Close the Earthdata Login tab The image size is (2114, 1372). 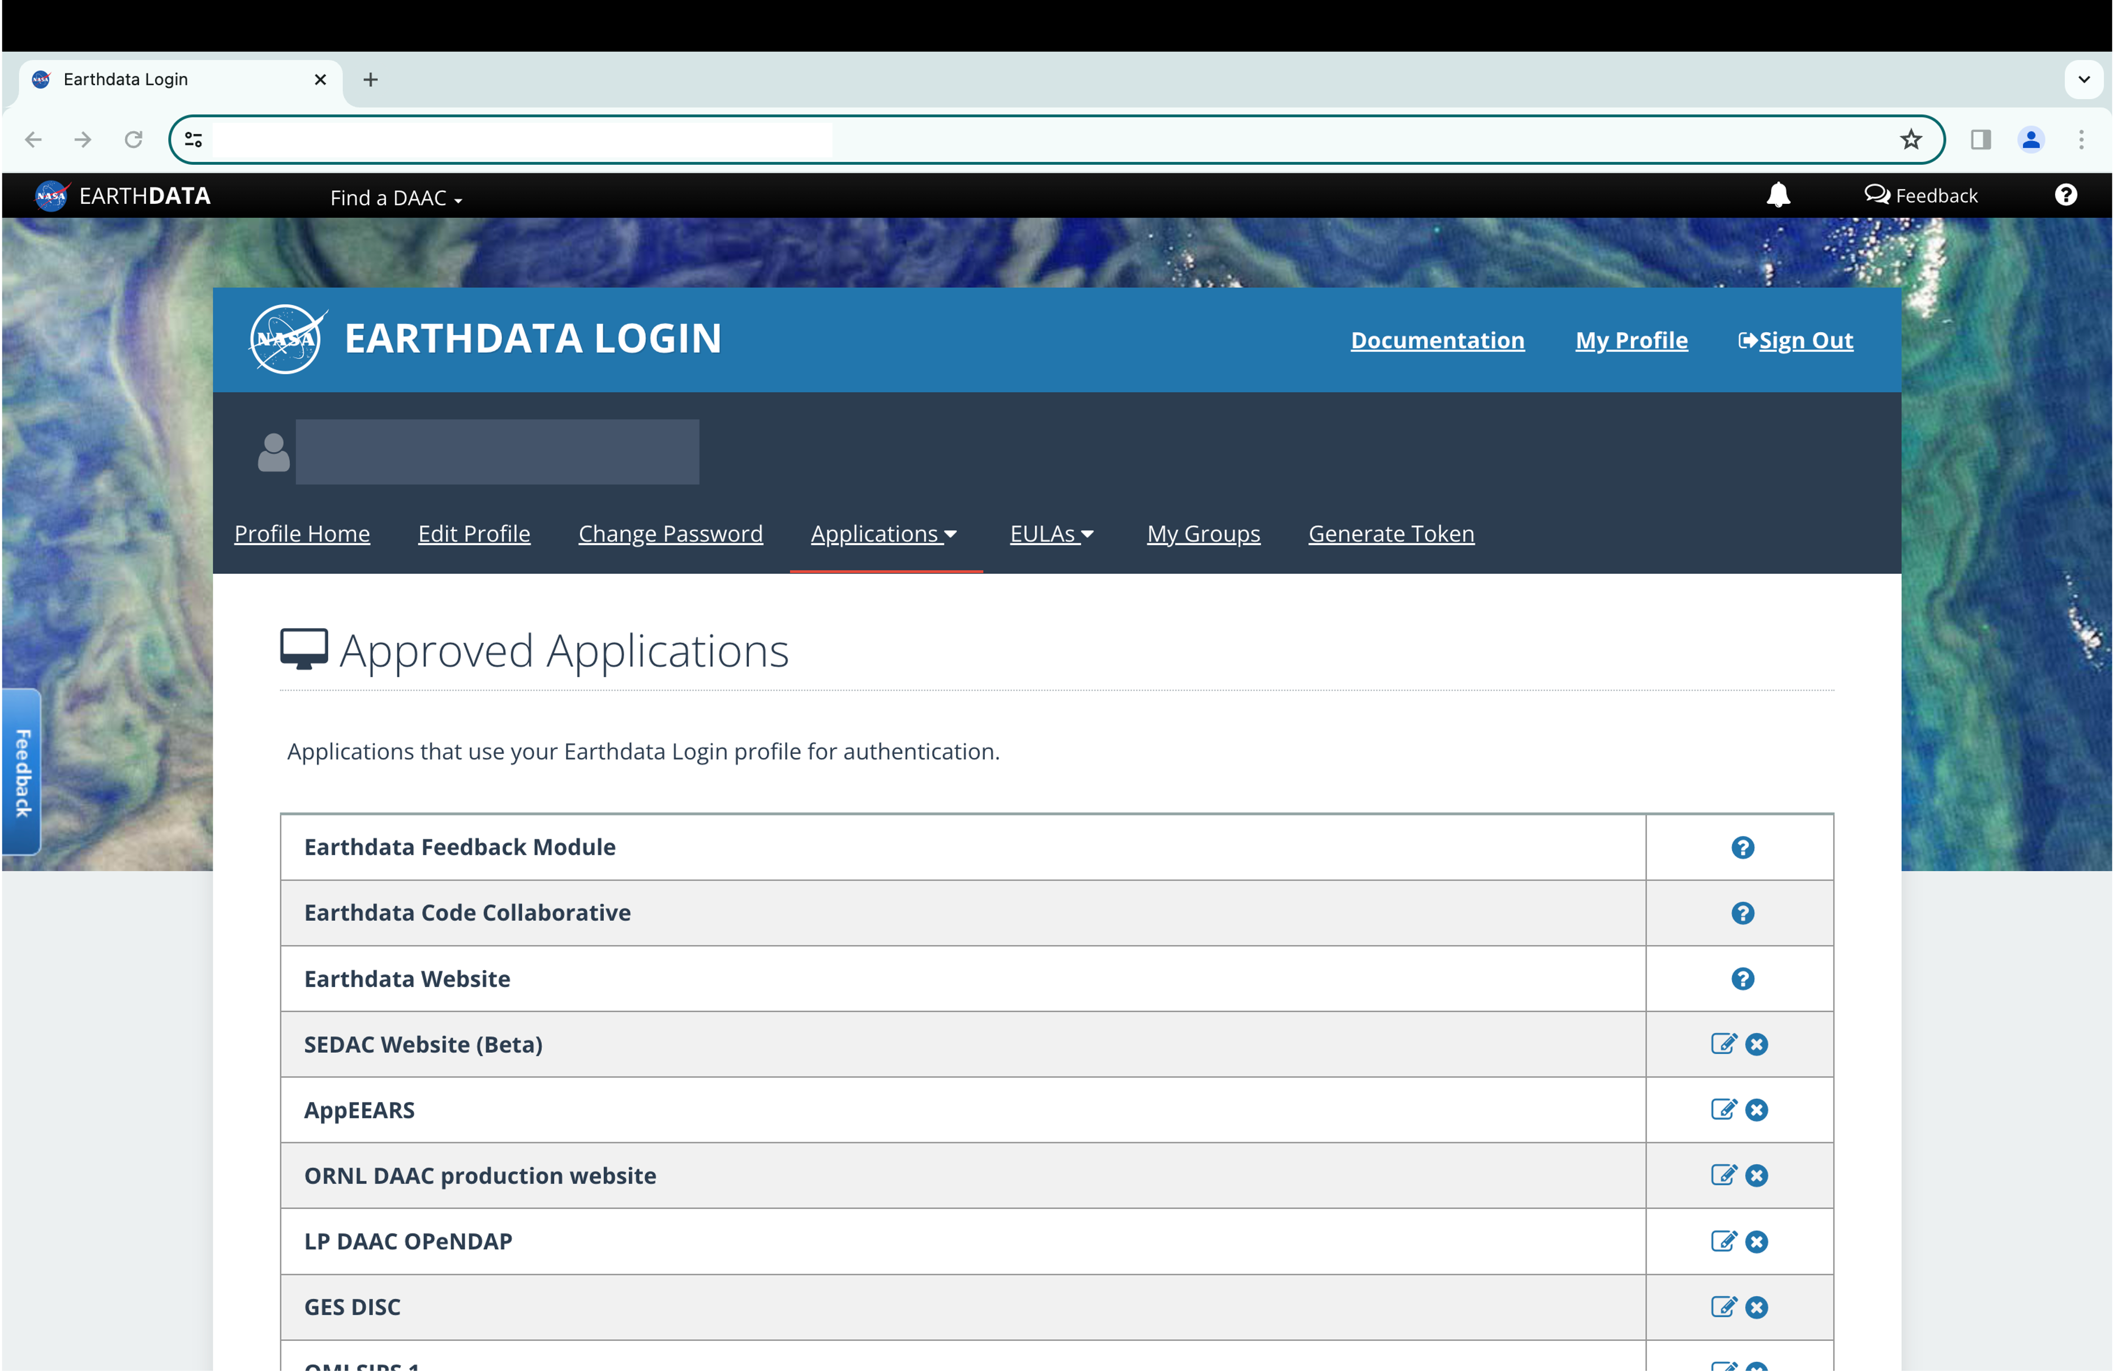click(x=321, y=80)
